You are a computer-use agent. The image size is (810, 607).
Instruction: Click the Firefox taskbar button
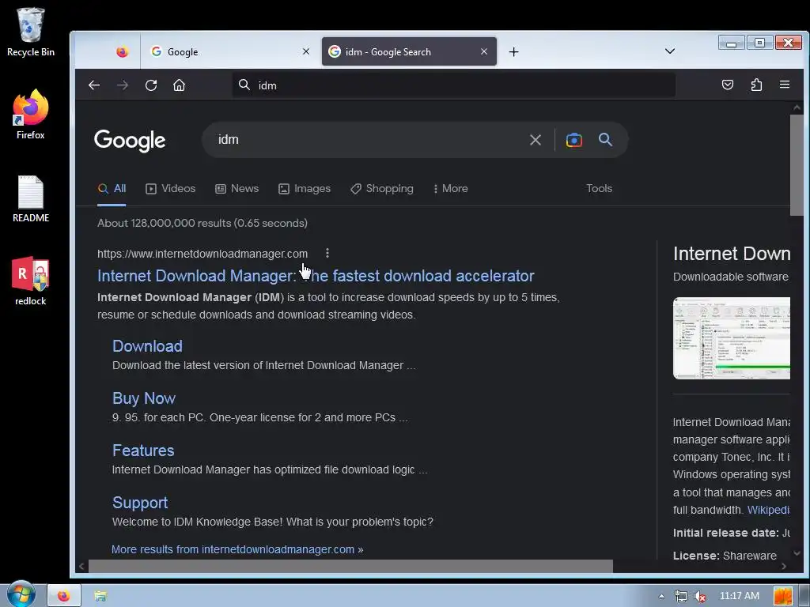coord(64,596)
